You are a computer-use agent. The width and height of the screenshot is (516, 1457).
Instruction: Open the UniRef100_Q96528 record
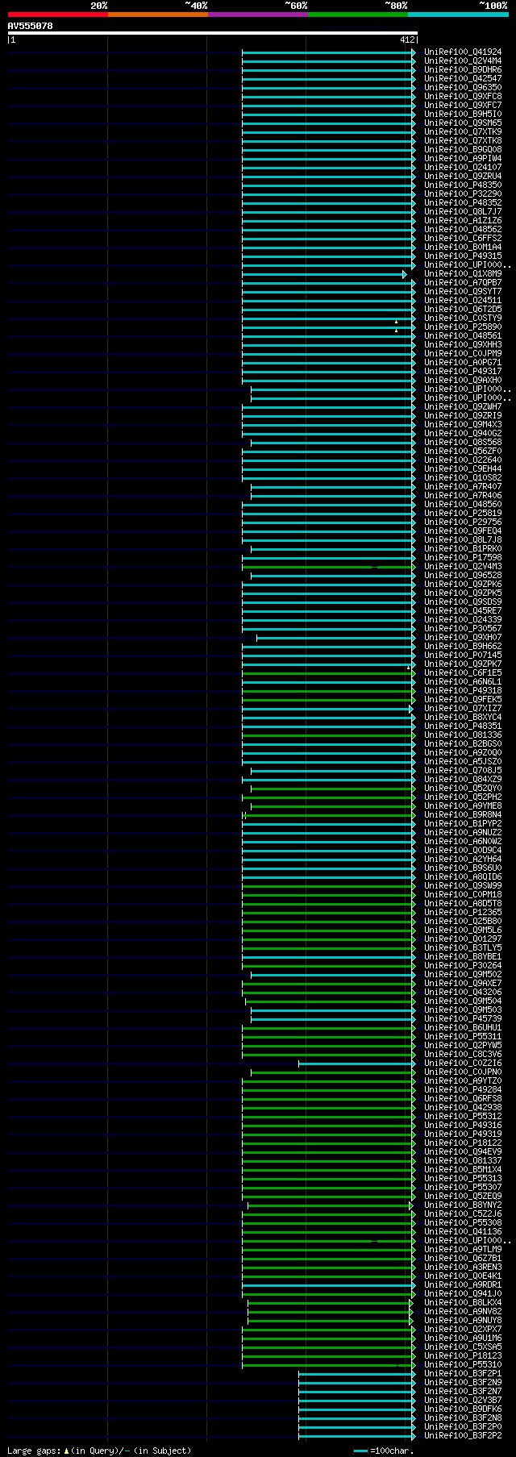click(463, 576)
